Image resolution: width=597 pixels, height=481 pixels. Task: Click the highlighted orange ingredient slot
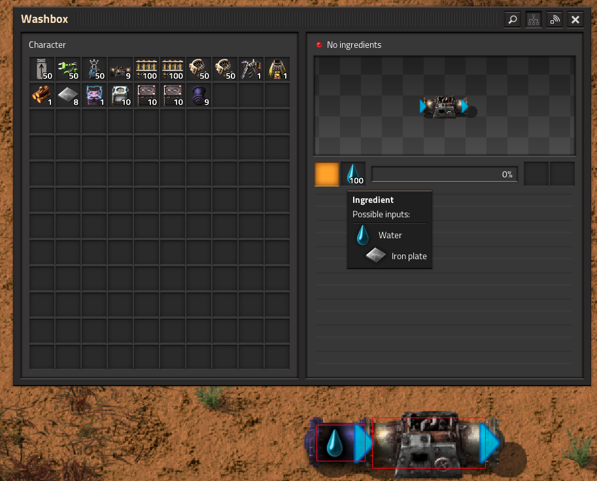coord(327,174)
